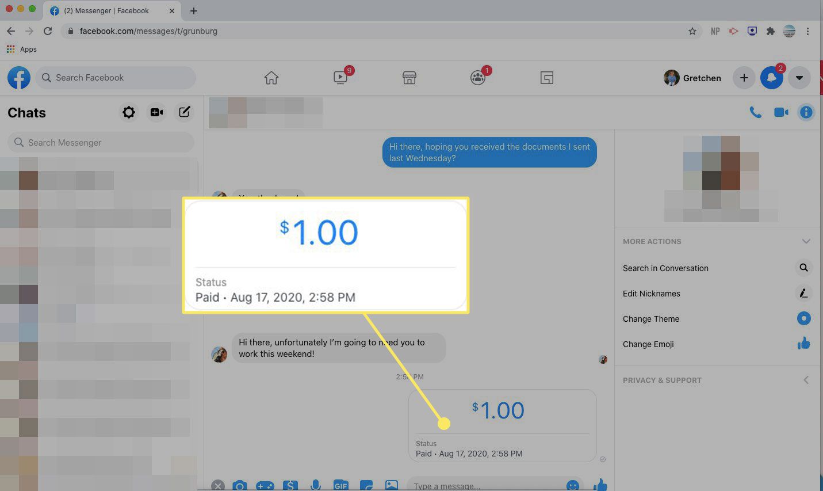
Task: Click the Search Messenger field
Action: coord(101,142)
